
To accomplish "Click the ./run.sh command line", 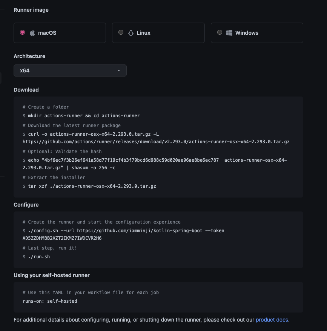I will coord(36,257).
